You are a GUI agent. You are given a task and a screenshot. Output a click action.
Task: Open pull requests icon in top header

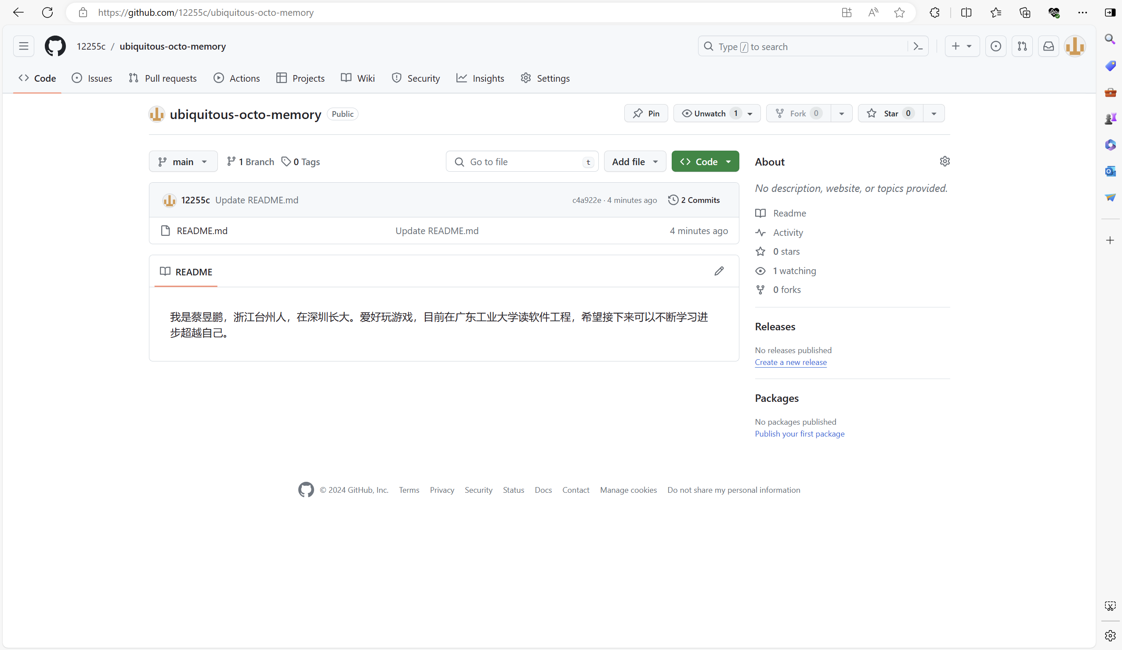click(x=1022, y=46)
